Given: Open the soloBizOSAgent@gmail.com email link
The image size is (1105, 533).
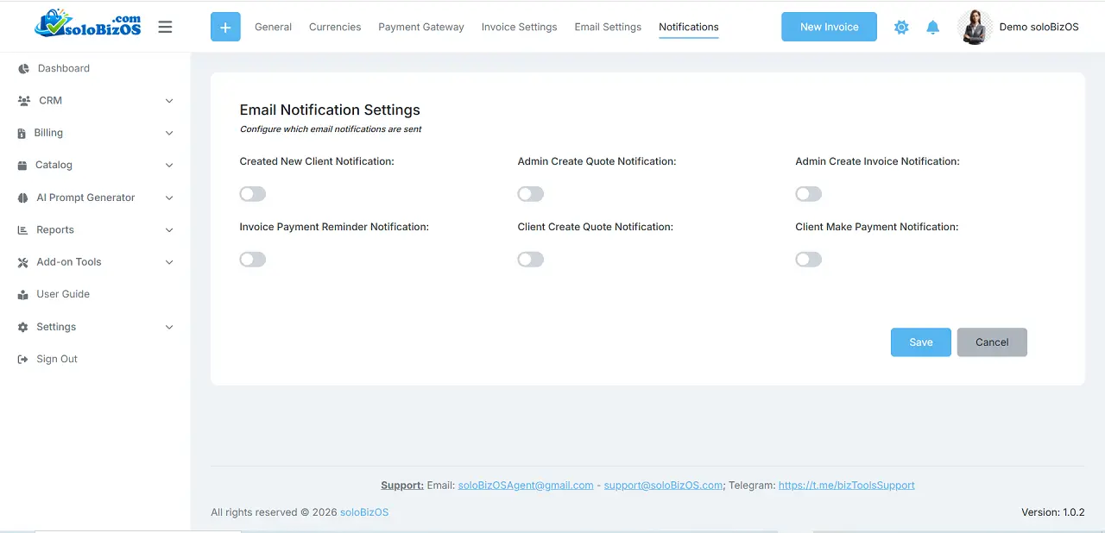Looking at the screenshot, I should [x=526, y=486].
